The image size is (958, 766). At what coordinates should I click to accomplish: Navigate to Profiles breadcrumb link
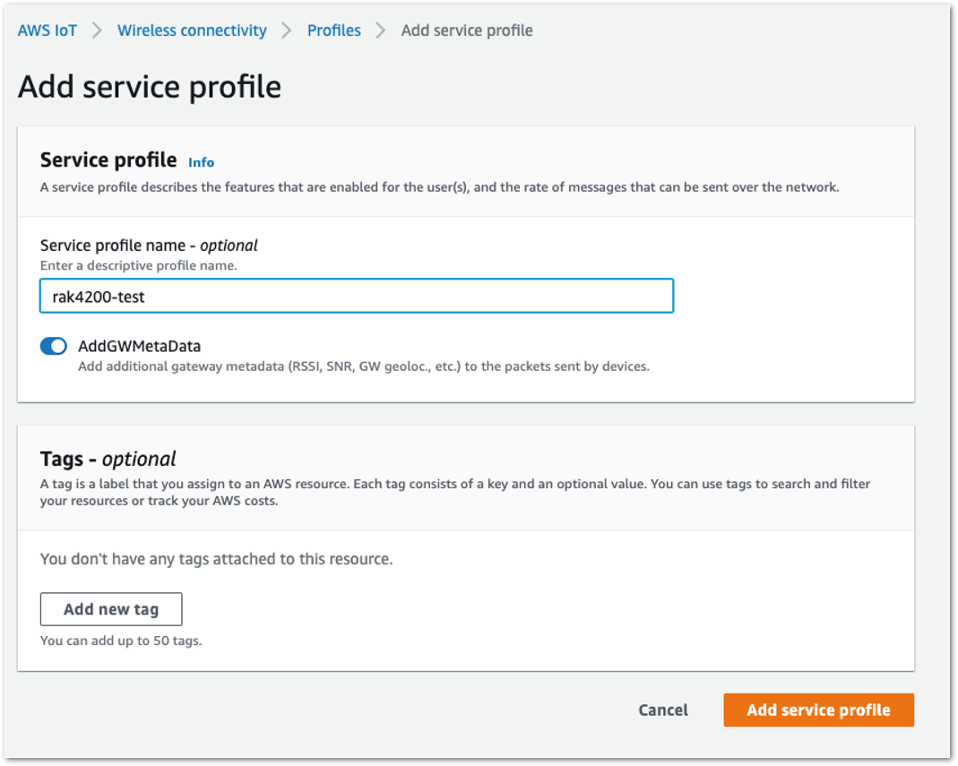(333, 30)
